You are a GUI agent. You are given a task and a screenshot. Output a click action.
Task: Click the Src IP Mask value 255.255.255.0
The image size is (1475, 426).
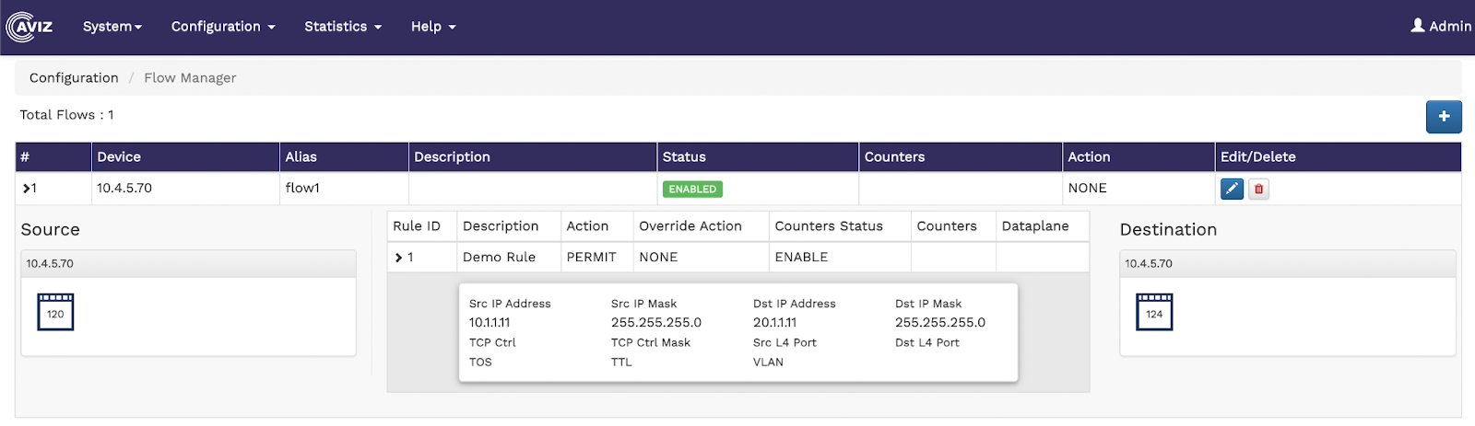coord(656,323)
